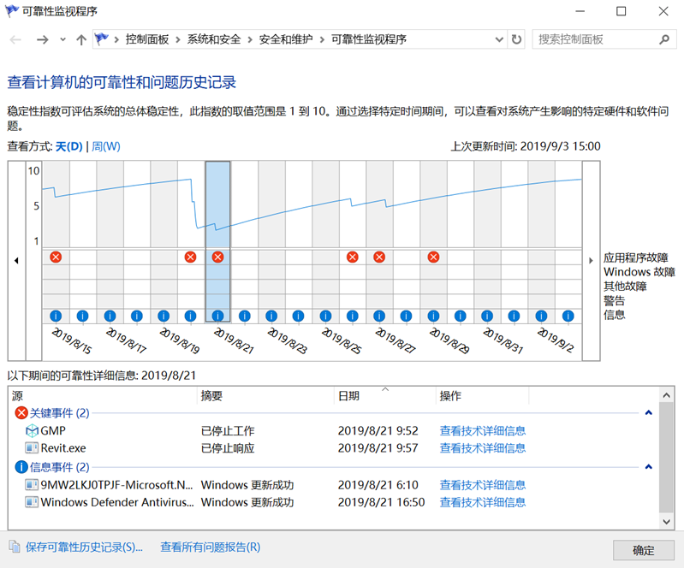Click the info icon for 2019/8/19

pyautogui.click(x=164, y=316)
